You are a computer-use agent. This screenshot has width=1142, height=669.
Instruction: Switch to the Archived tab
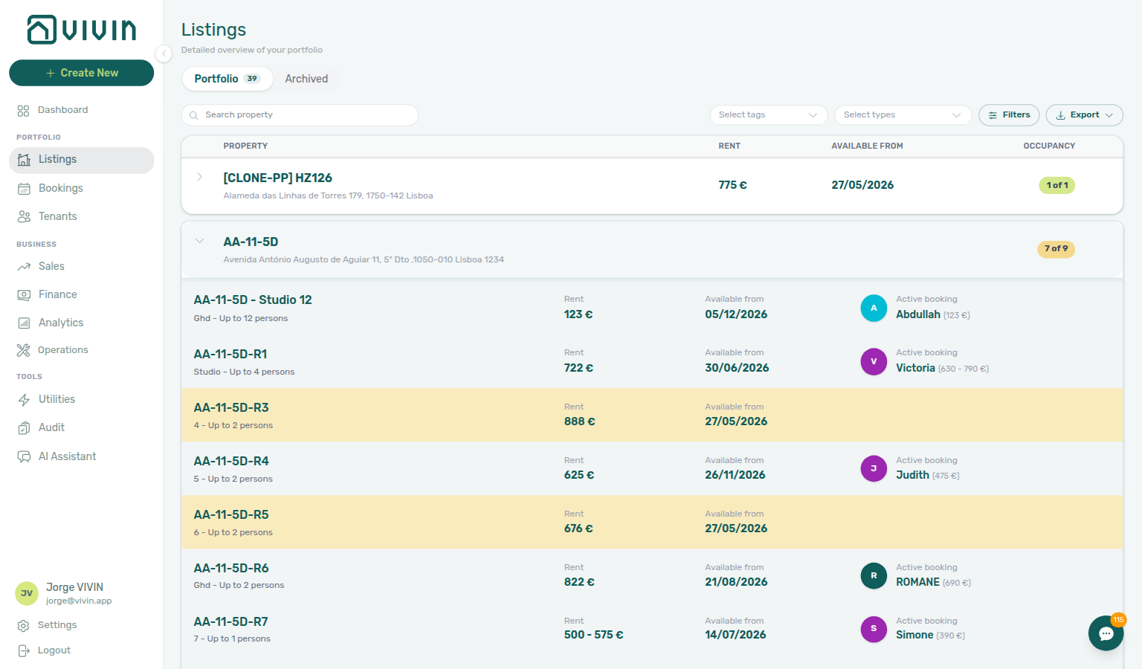306,79
